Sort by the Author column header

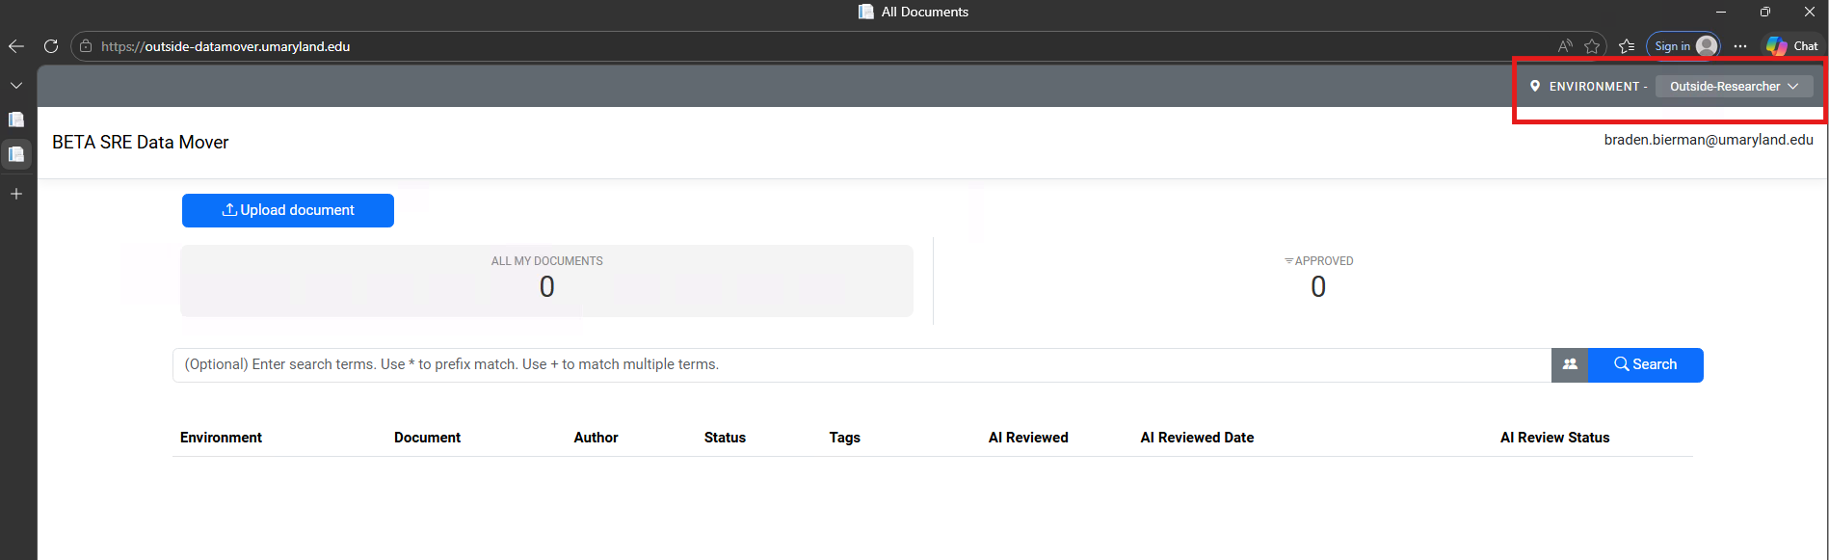(x=596, y=438)
